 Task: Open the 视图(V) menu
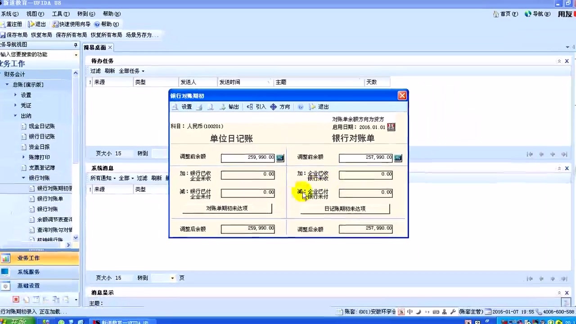click(x=35, y=14)
